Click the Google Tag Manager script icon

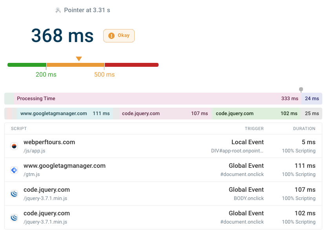coord(14,170)
